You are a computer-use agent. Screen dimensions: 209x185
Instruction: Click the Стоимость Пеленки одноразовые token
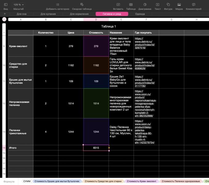pos(181,181)
